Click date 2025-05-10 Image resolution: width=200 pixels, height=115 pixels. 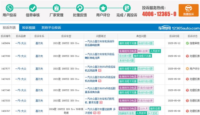(x=174, y=56)
